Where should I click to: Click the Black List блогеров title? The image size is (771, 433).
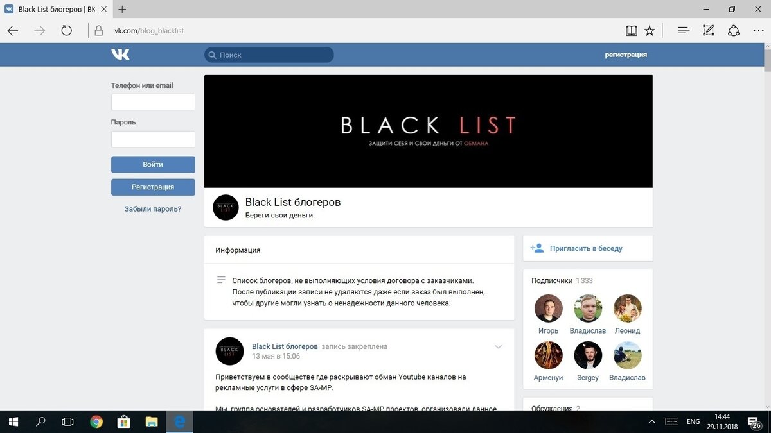[x=293, y=202]
